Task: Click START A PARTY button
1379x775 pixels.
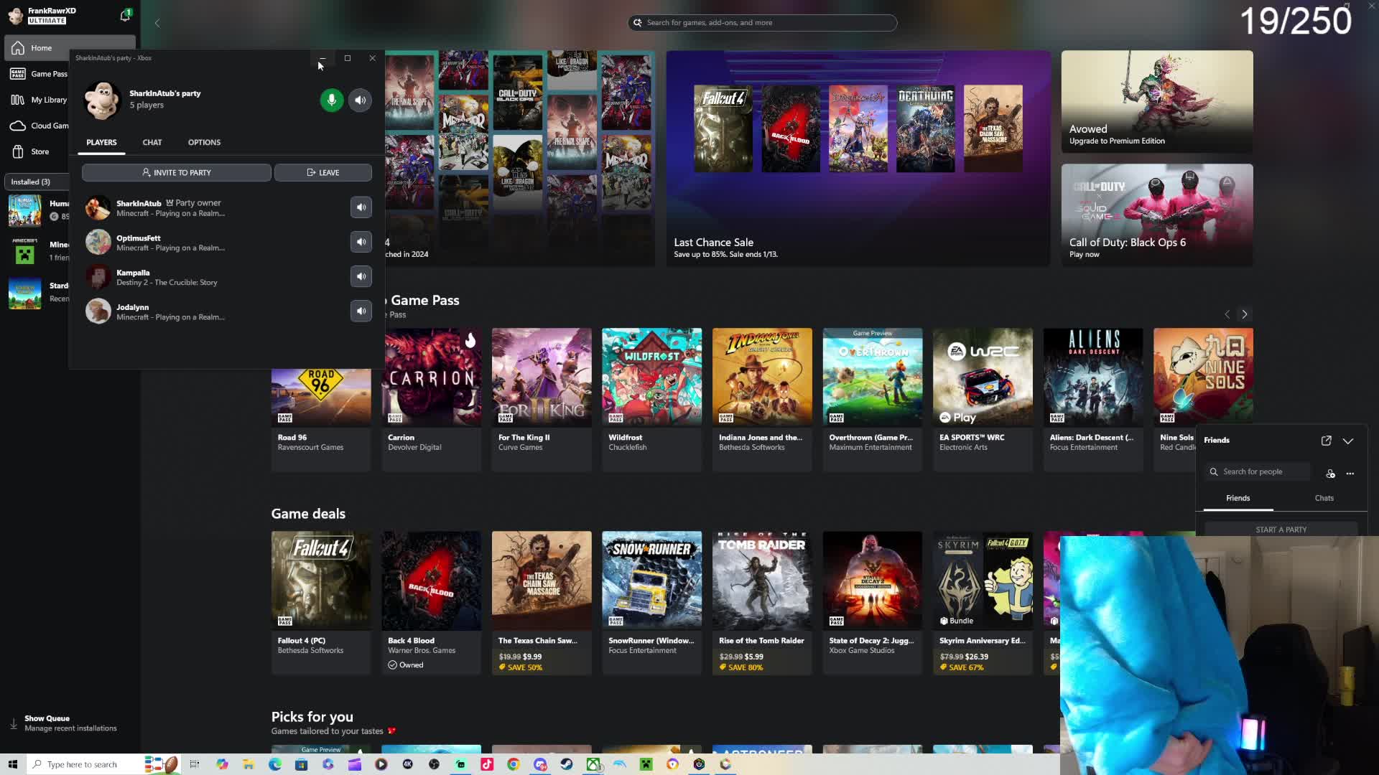Action: point(1281,530)
